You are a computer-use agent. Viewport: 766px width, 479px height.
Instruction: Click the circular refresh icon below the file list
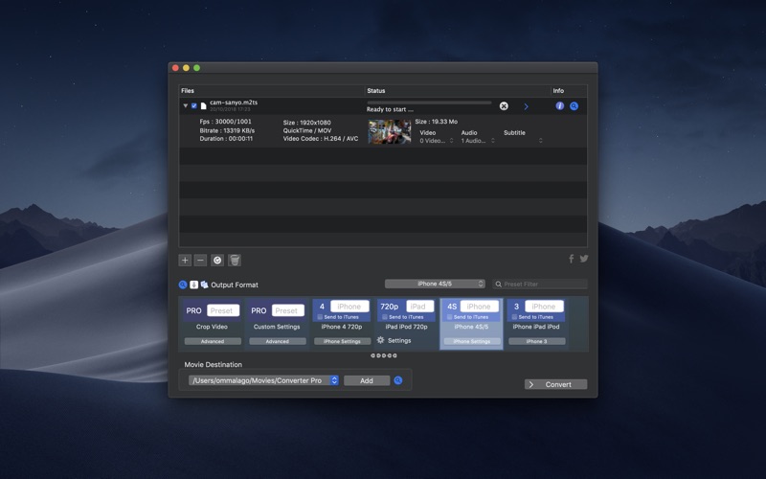click(x=217, y=260)
